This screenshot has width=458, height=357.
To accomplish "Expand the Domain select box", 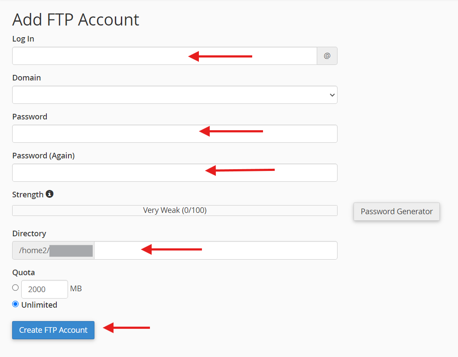I will pos(175,95).
